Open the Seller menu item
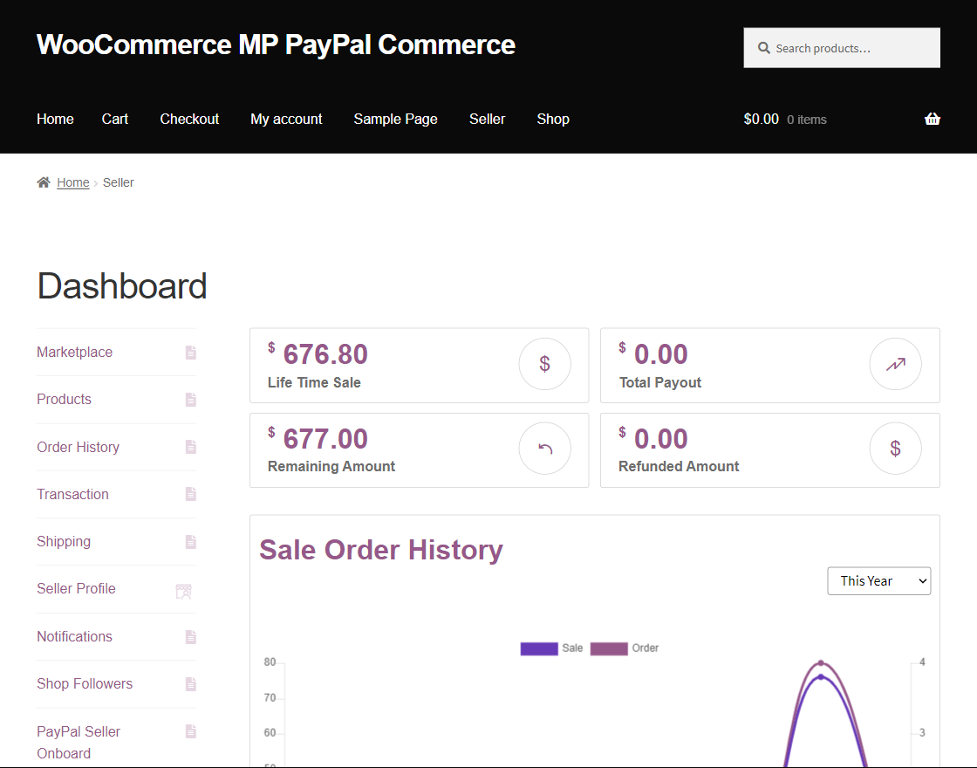The height and width of the screenshot is (768, 977). click(487, 120)
